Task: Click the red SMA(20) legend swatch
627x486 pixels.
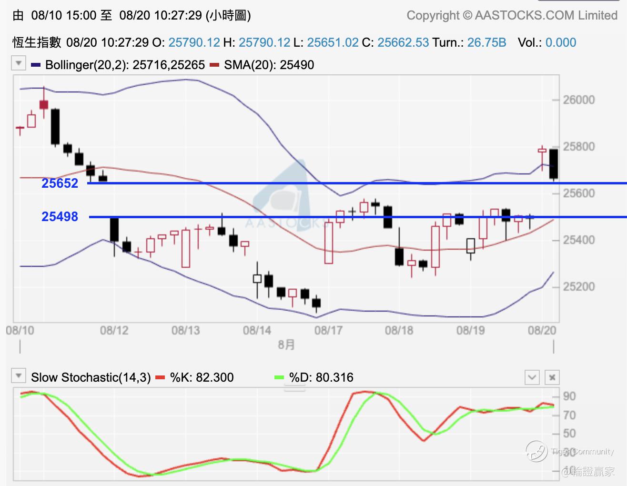Action: coord(214,65)
